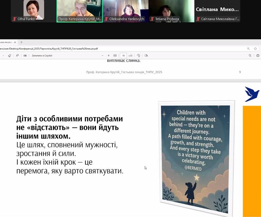
Task: Select Світлана Миколаївна's participant tile
Action: click(217, 11)
